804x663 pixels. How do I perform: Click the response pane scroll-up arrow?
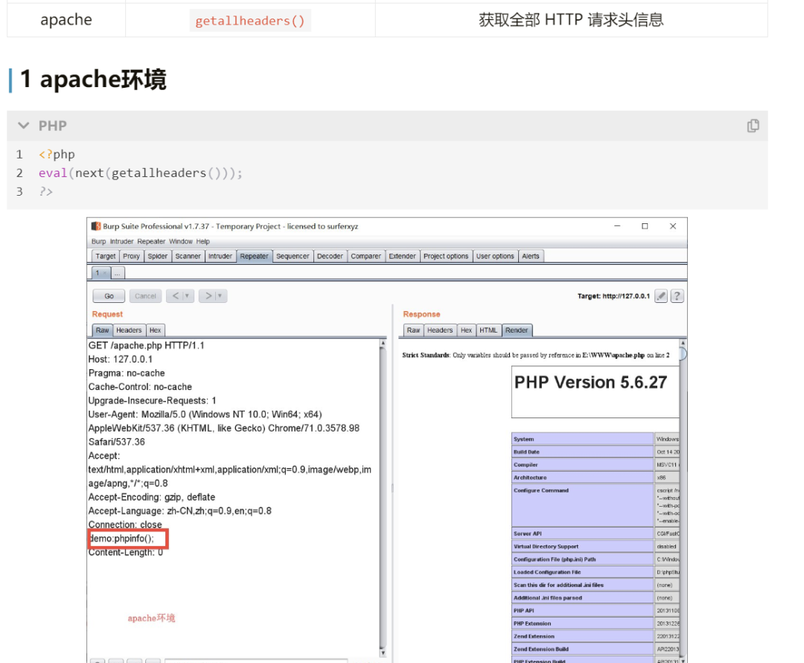(683, 342)
